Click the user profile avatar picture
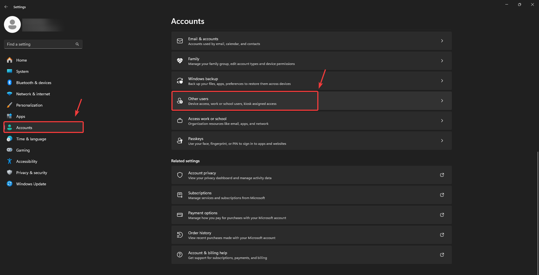The image size is (539, 275). pos(12,24)
